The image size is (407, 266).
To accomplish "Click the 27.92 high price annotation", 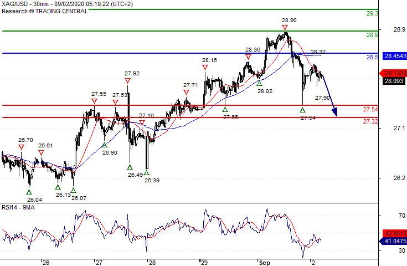I will point(132,74).
